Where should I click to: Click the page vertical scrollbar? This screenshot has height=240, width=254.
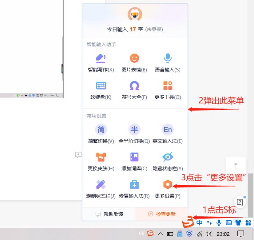(250, 196)
